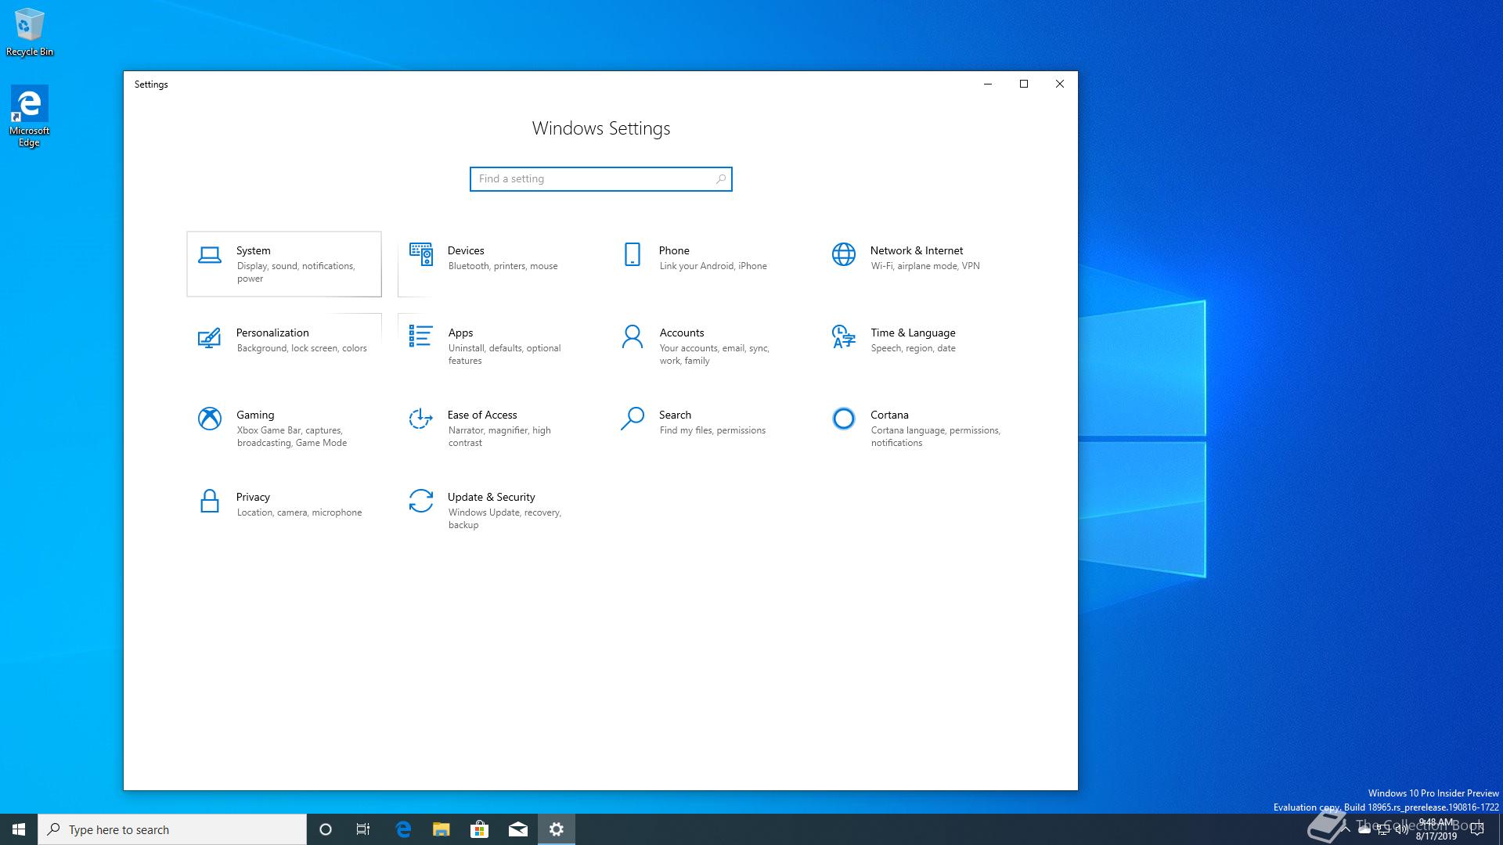Open the Action Center notifications icon
The width and height of the screenshot is (1503, 845).
click(1478, 829)
